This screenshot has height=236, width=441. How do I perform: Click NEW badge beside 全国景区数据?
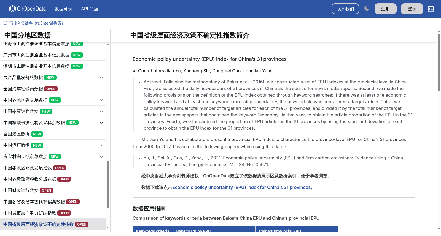(37, 134)
